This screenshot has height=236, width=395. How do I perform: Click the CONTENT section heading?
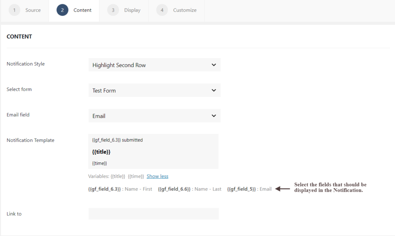point(19,37)
